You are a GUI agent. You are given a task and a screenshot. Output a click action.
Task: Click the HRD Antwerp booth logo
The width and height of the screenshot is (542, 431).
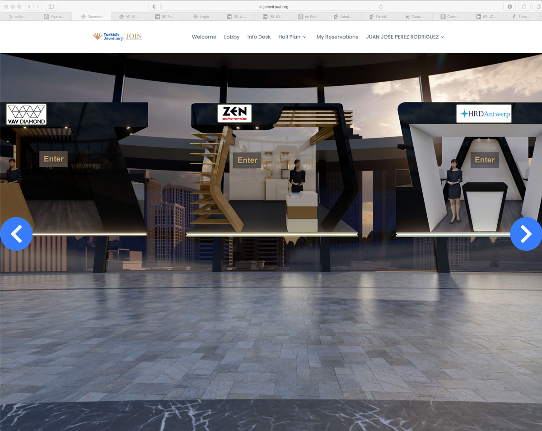[484, 114]
